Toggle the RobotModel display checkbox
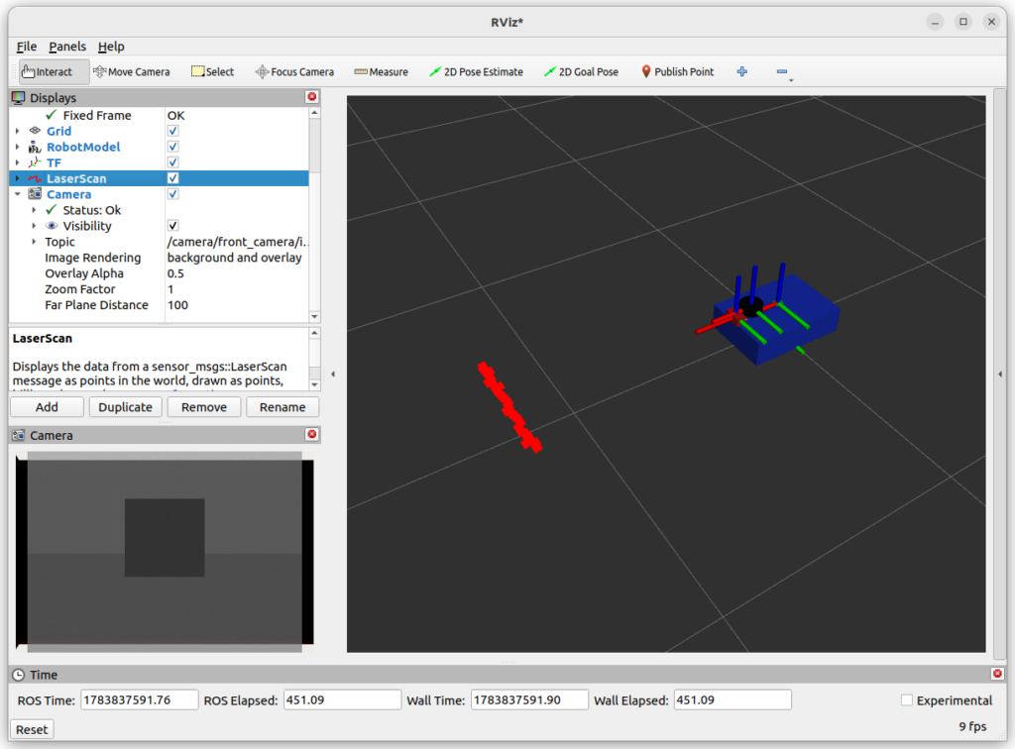Image resolution: width=1015 pixels, height=749 pixels. click(x=172, y=147)
